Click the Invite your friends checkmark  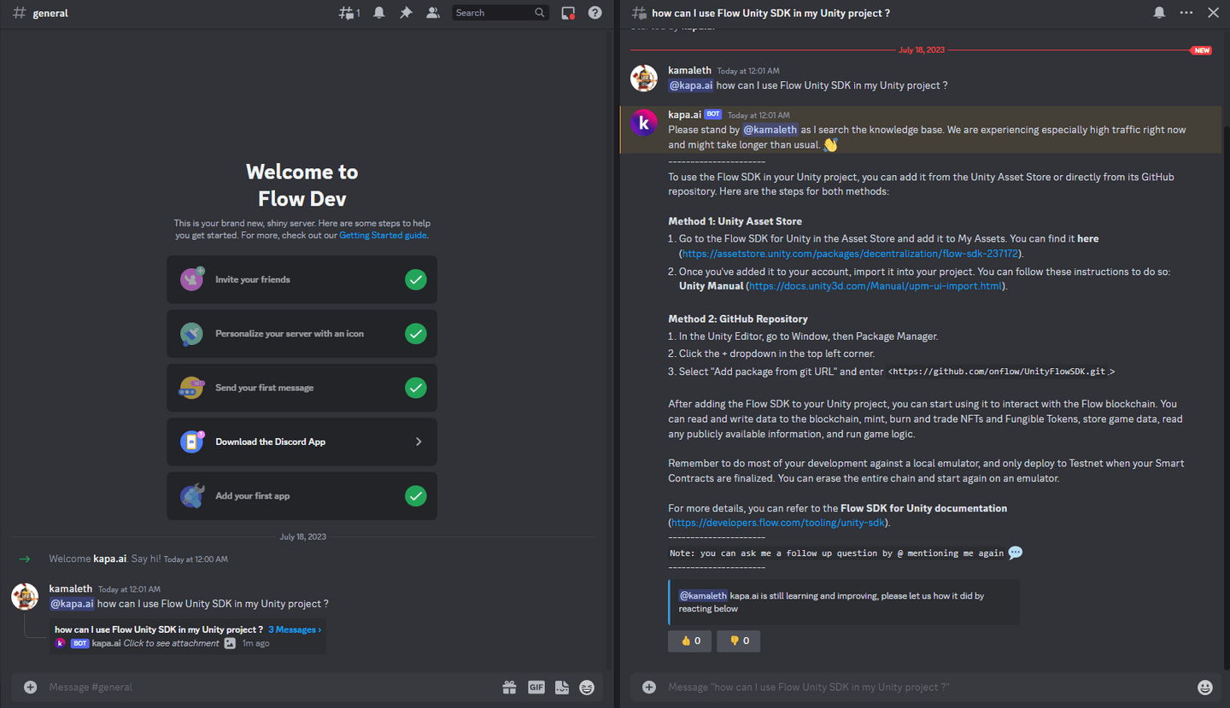tap(416, 279)
